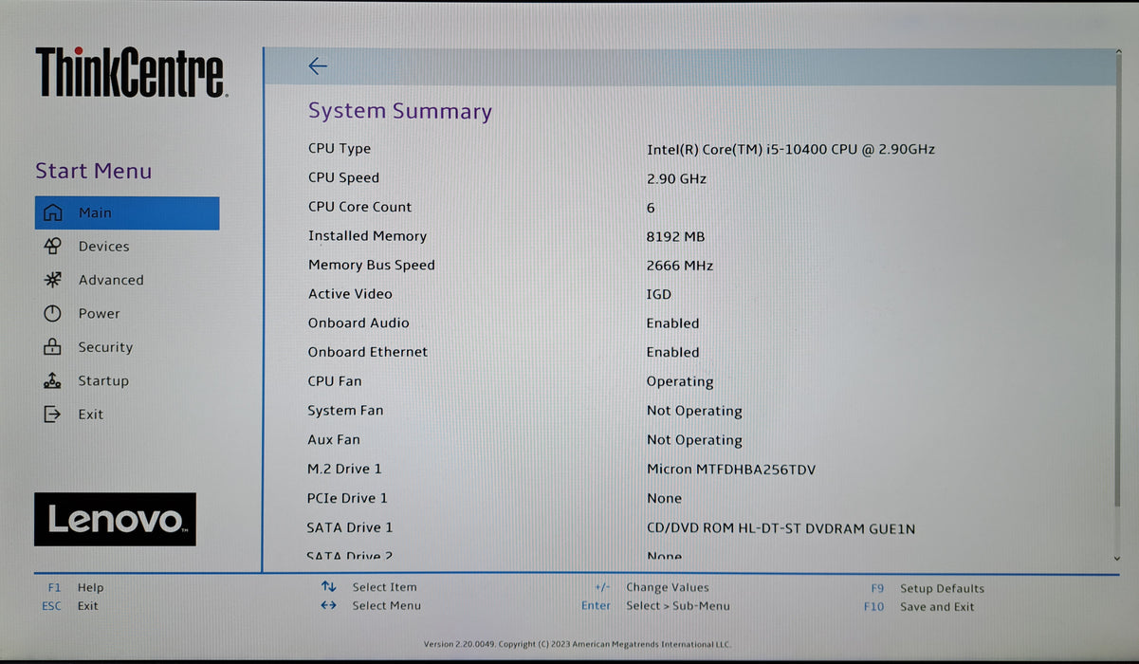
Task: Select the CPU Core Count label
Action: 359,207
